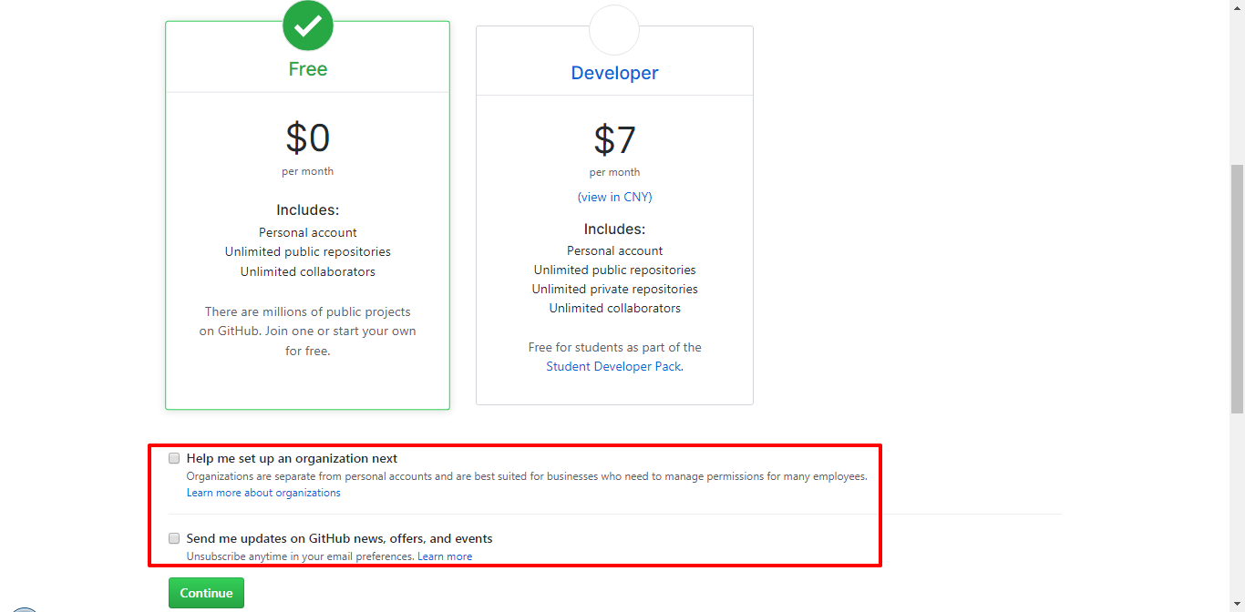
Task: Click the 'There are millions of public projects' text
Action: tap(308, 311)
